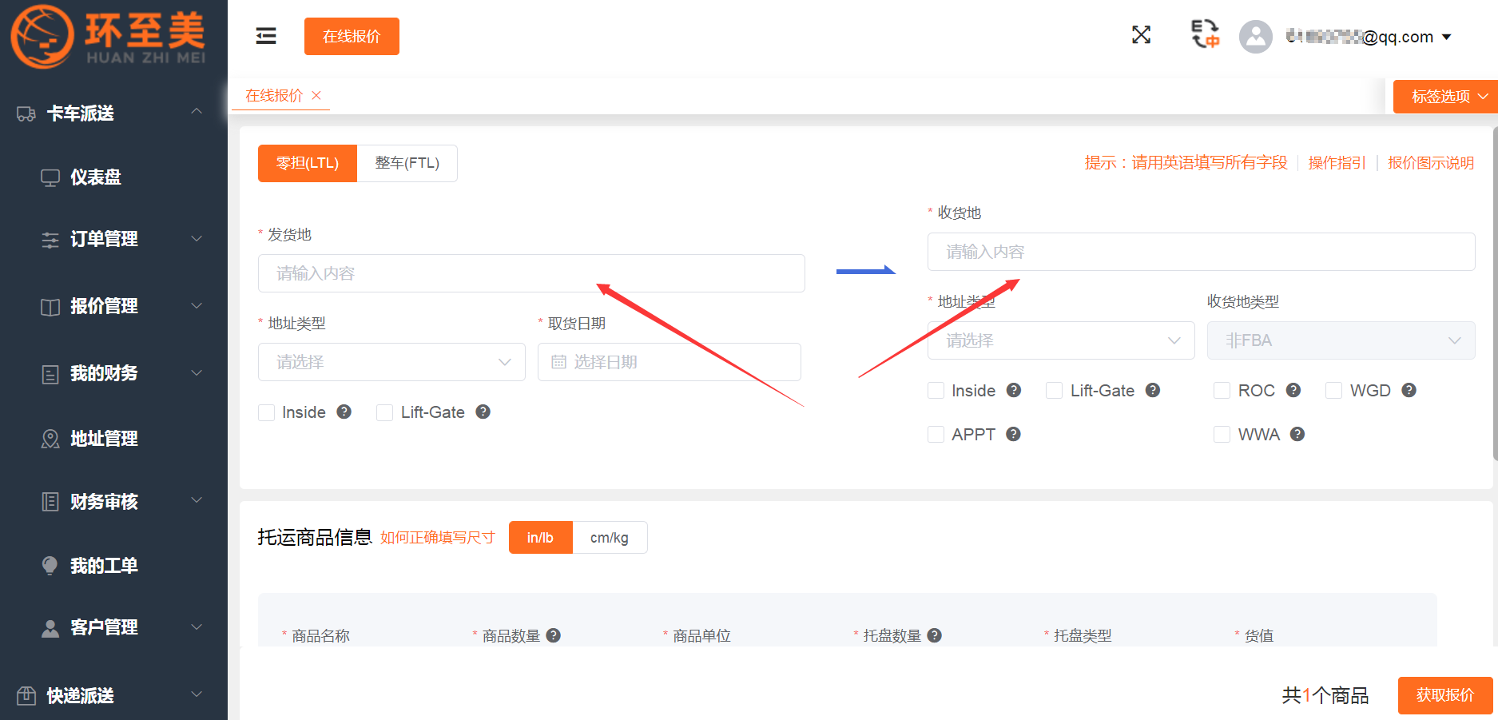
Task: Open the calendar icon in 取货日期 field
Action: click(561, 362)
